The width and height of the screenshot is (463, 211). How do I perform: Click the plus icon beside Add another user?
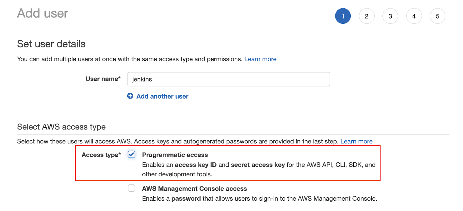click(x=130, y=96)
